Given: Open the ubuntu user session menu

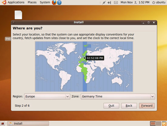Looking at the screenshot, I should (x=159, y=2).
